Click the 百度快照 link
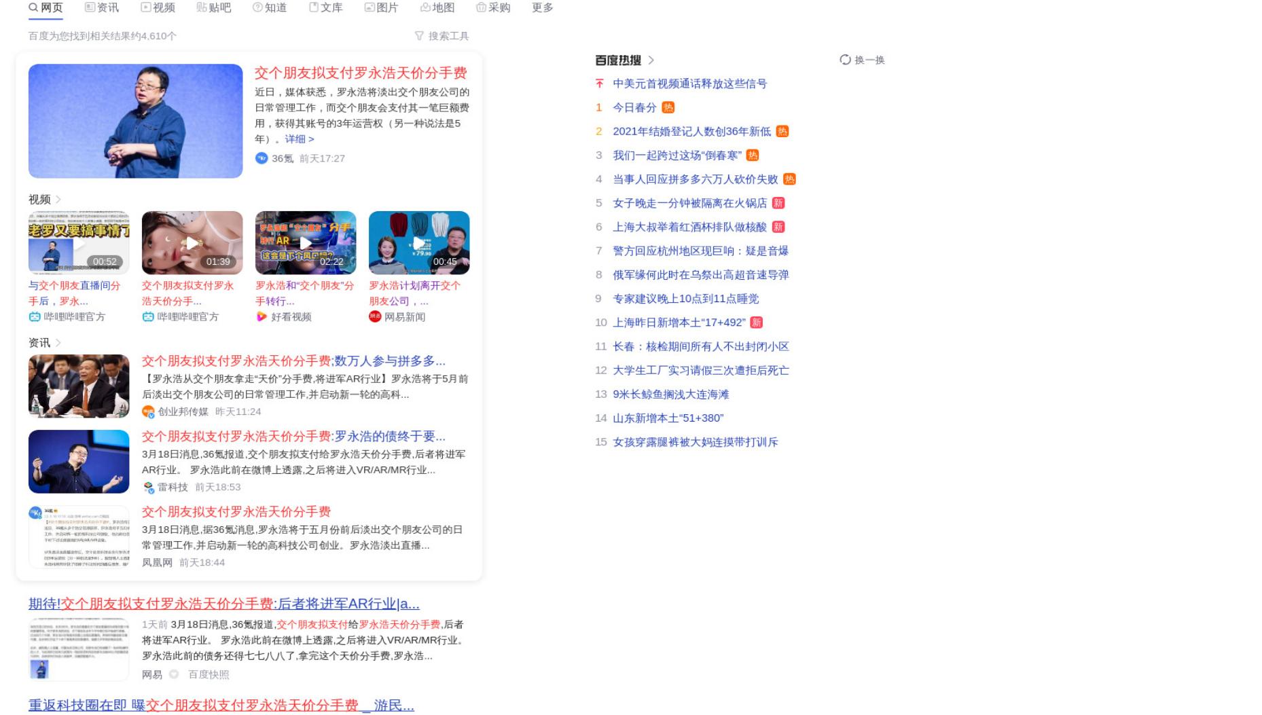 [209, 674]
